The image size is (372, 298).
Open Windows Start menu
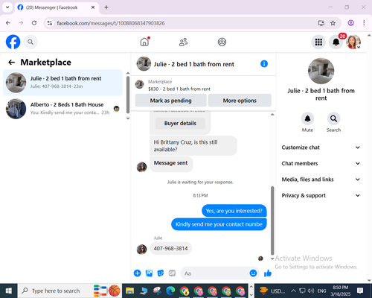(x=9, y=291)
